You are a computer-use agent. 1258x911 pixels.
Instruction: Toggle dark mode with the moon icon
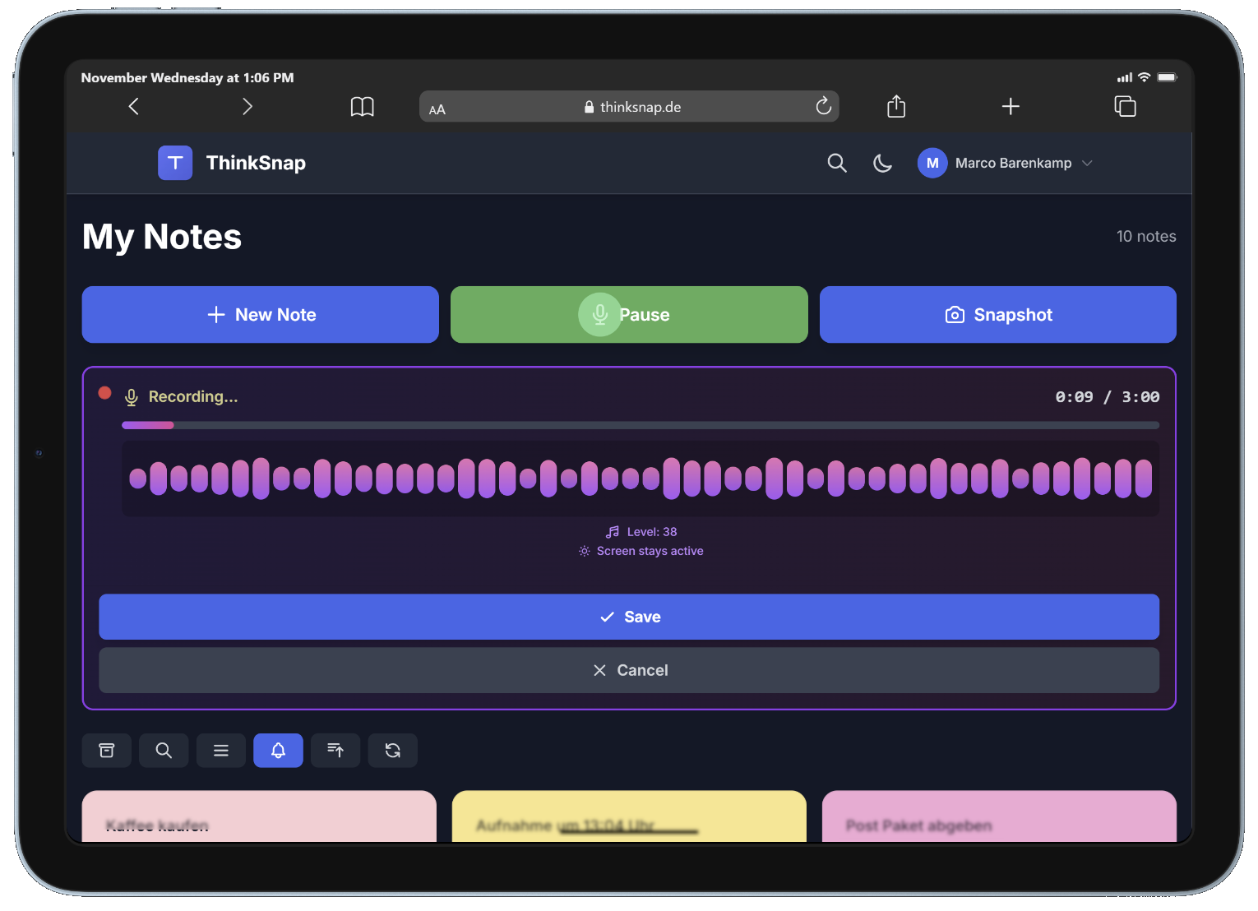[x=882, y=163]
